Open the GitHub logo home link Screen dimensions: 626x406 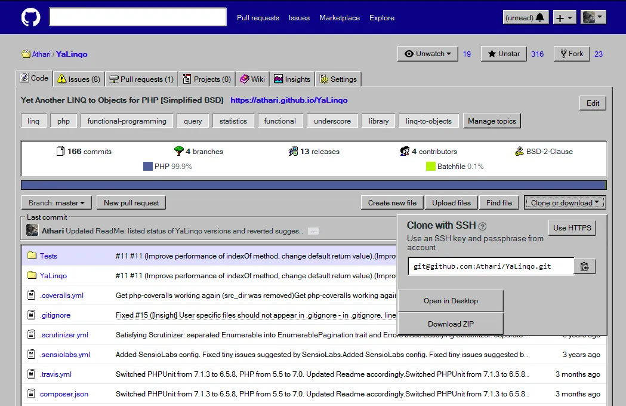31,17
